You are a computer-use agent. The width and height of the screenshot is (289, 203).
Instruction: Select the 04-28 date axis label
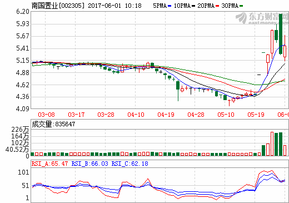click(196, 115)
